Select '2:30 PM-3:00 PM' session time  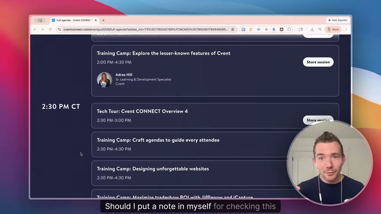114,120
